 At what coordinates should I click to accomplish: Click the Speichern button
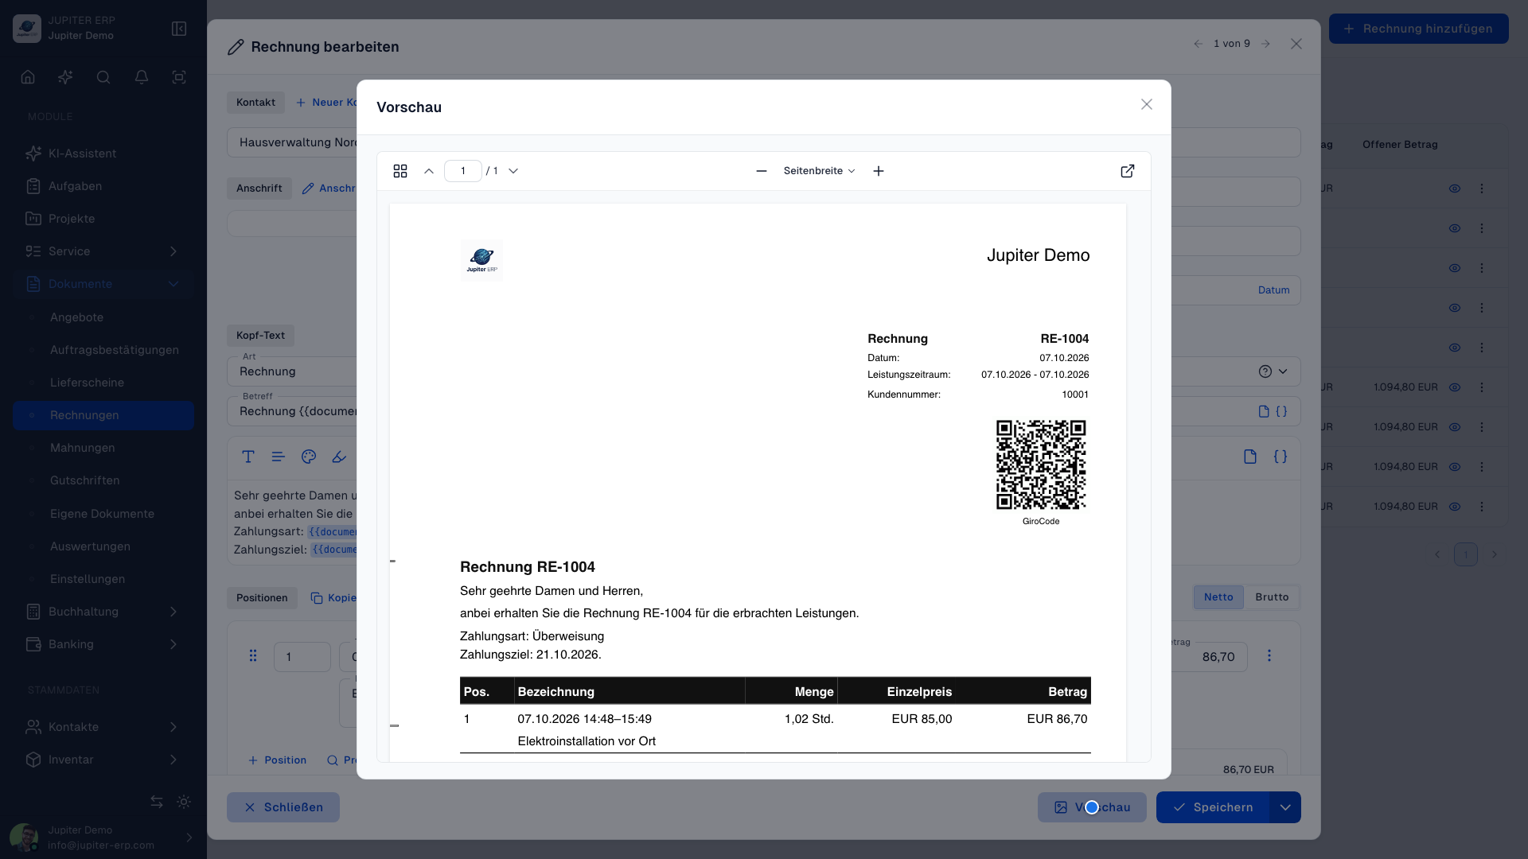click(1213, 807)
